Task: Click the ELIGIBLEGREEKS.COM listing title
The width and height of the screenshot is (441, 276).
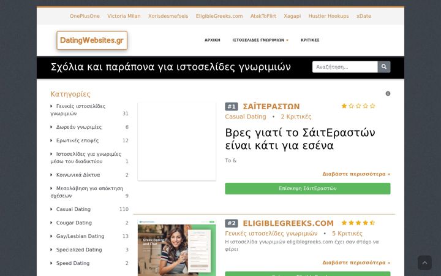Action: tap(288, 223)
